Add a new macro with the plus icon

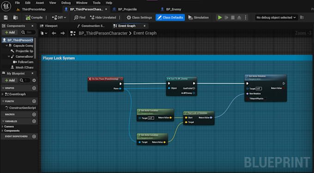point(34,114)
